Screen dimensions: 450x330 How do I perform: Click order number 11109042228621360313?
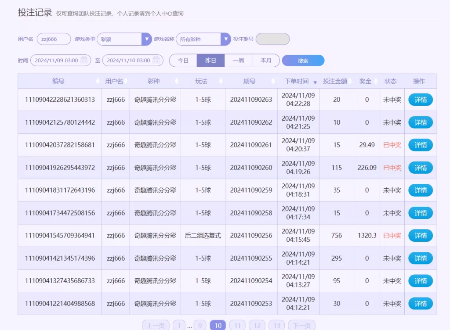(60, 100)
